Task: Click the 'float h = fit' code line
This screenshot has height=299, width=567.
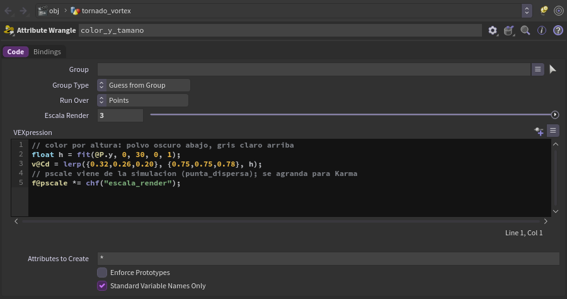Action: [106, 155]
